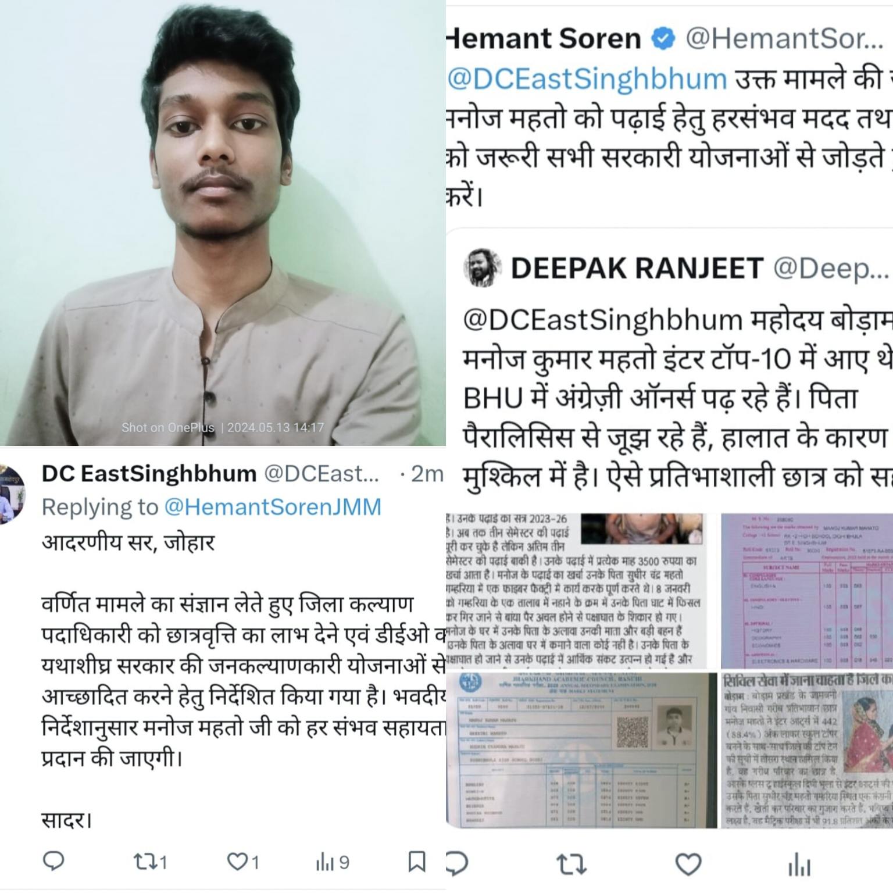View analytics of Hemant Soren's tweet
The width and height of the screenshot is (893, 893).
[799, 865]
